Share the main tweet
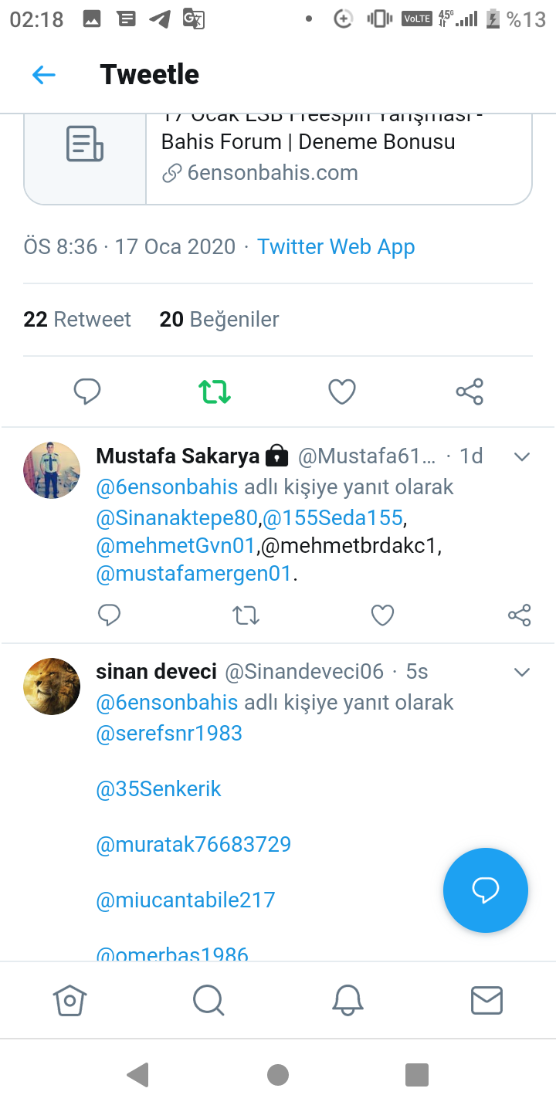This screenshot has width=556, height=1112. (x=470, y=392)
